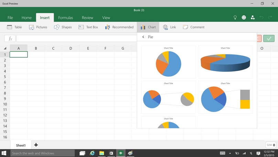This screenshot has height=157, width=278.
Task: Choose the bar of pie chart
Action: (225, 97)
